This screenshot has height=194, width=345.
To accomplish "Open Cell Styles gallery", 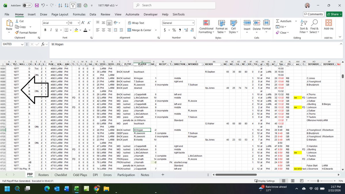I will tap(233, 27).
